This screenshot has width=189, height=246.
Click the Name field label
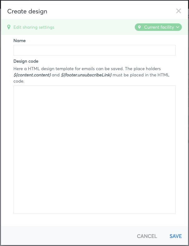(x=19, y=41)
